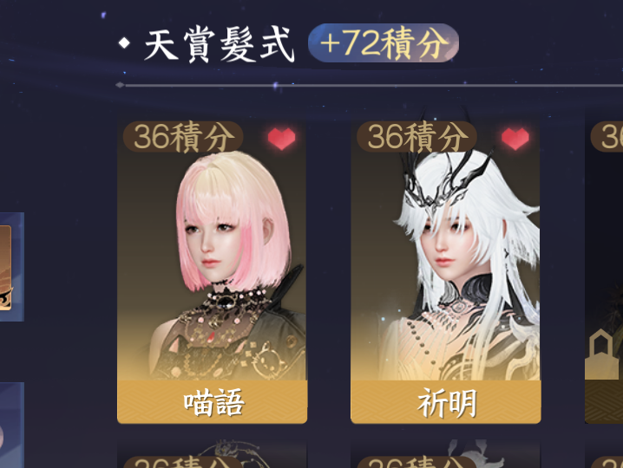Toggle the heart favorite on 喵語 card

point(282,139)
